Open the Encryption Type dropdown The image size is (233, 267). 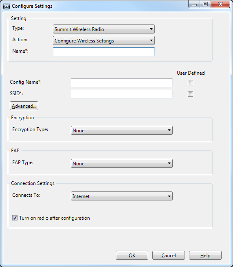[122, 130]
